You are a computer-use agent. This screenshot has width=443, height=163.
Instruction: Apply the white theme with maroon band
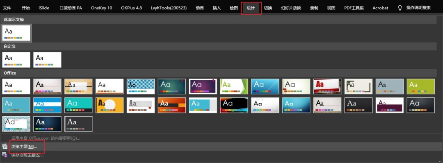(390, 105)
